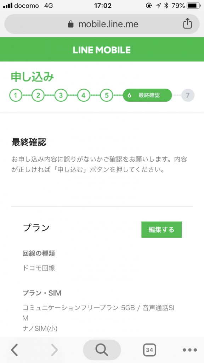The image size is (204, 363).
Task: Tap the lock icon beside the URL
Action: pos(71,24)
